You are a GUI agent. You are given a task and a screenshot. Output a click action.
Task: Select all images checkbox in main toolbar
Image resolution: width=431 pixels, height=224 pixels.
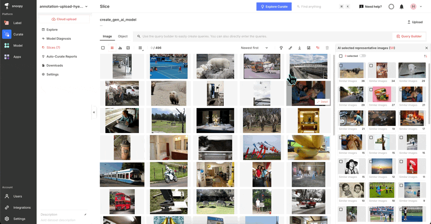coord(103,47)
